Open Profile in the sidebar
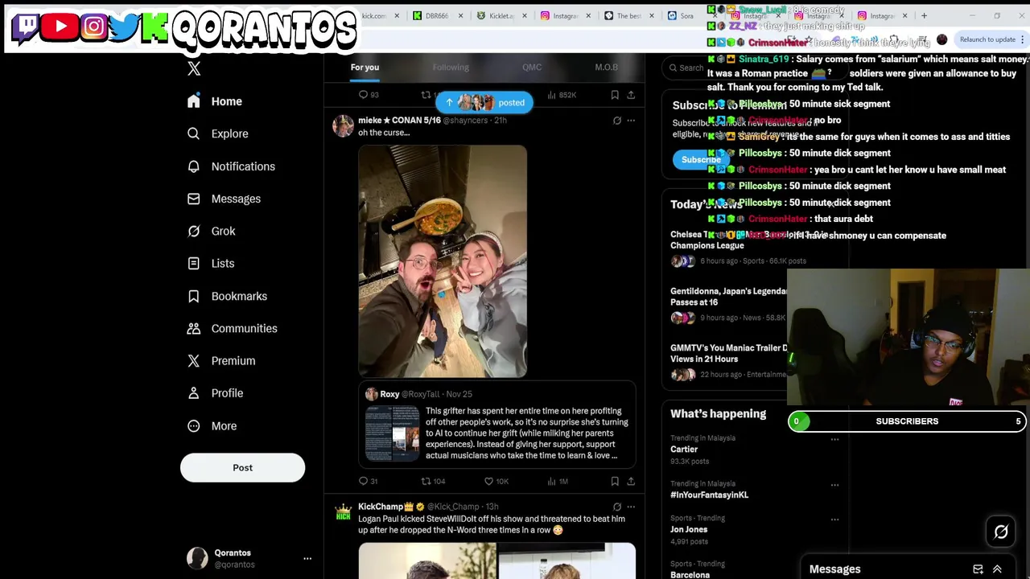 216,393
